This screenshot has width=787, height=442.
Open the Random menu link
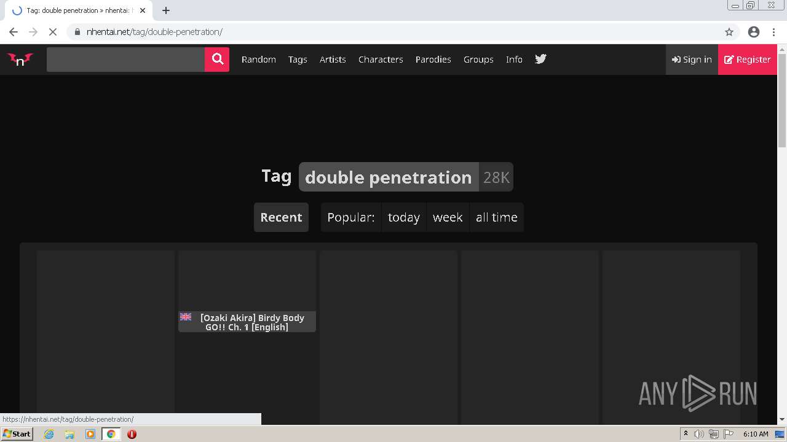(258, 60)
